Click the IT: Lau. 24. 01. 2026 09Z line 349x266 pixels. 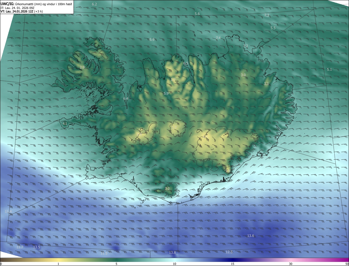click(x=17, y=8)
